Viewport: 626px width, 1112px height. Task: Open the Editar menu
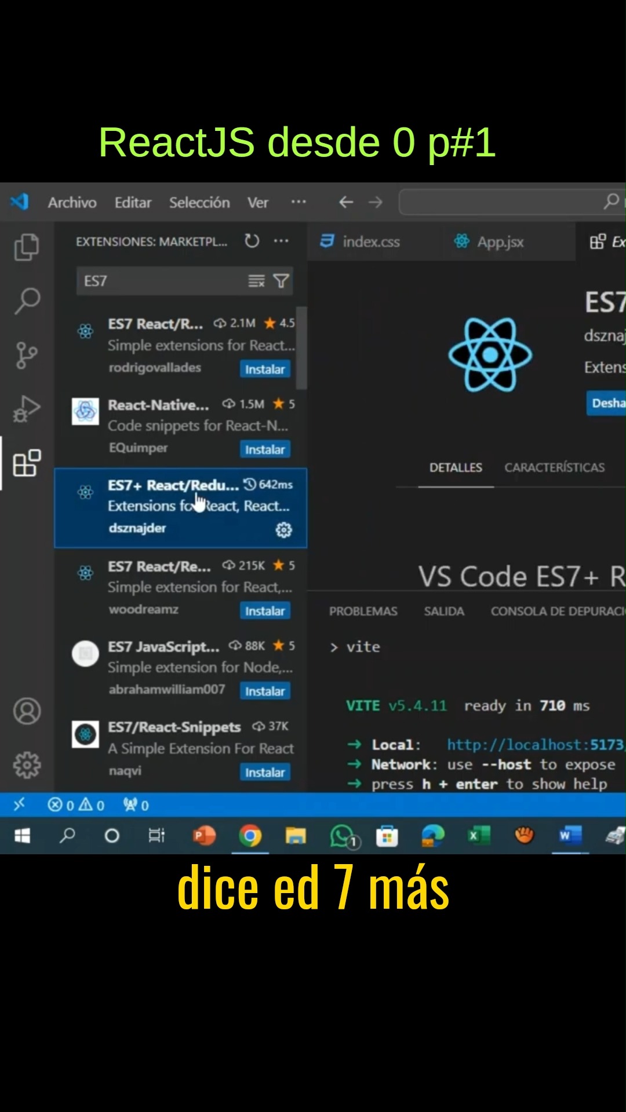tap(133, 202)
